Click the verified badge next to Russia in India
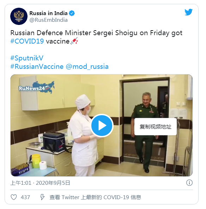The height and width of the screenshot is (209, 206). 72,13
